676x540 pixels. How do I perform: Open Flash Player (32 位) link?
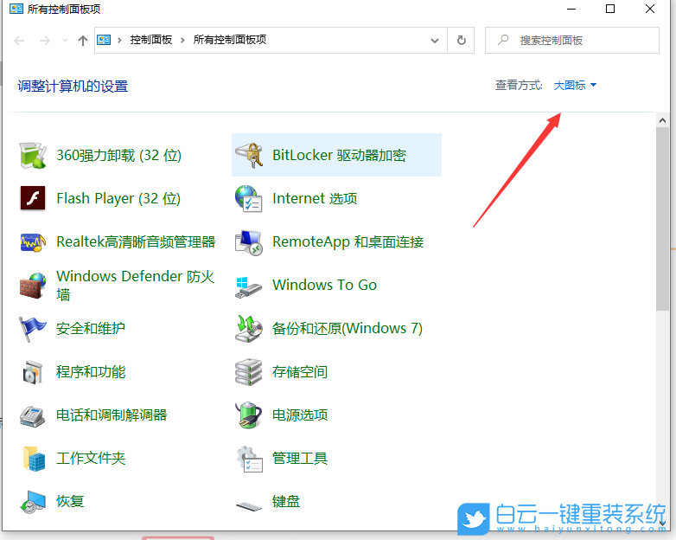click(118, 198)
